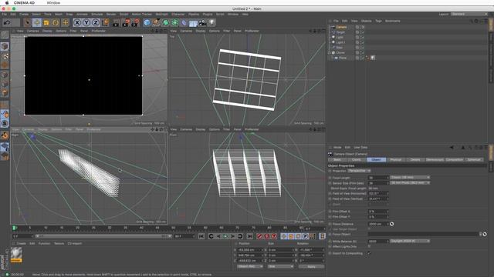Expand the Cloner object hierarchy
The width and height of the screenshot is (494, 277).
330,53
